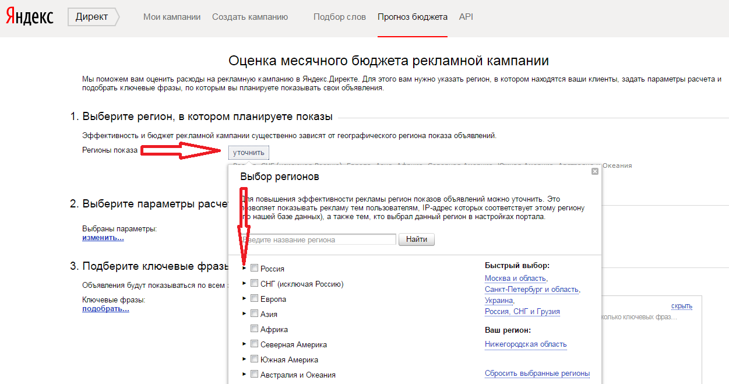The image size is (729, 384).
Task: Focus the region name search field
Action: point(318,239)
